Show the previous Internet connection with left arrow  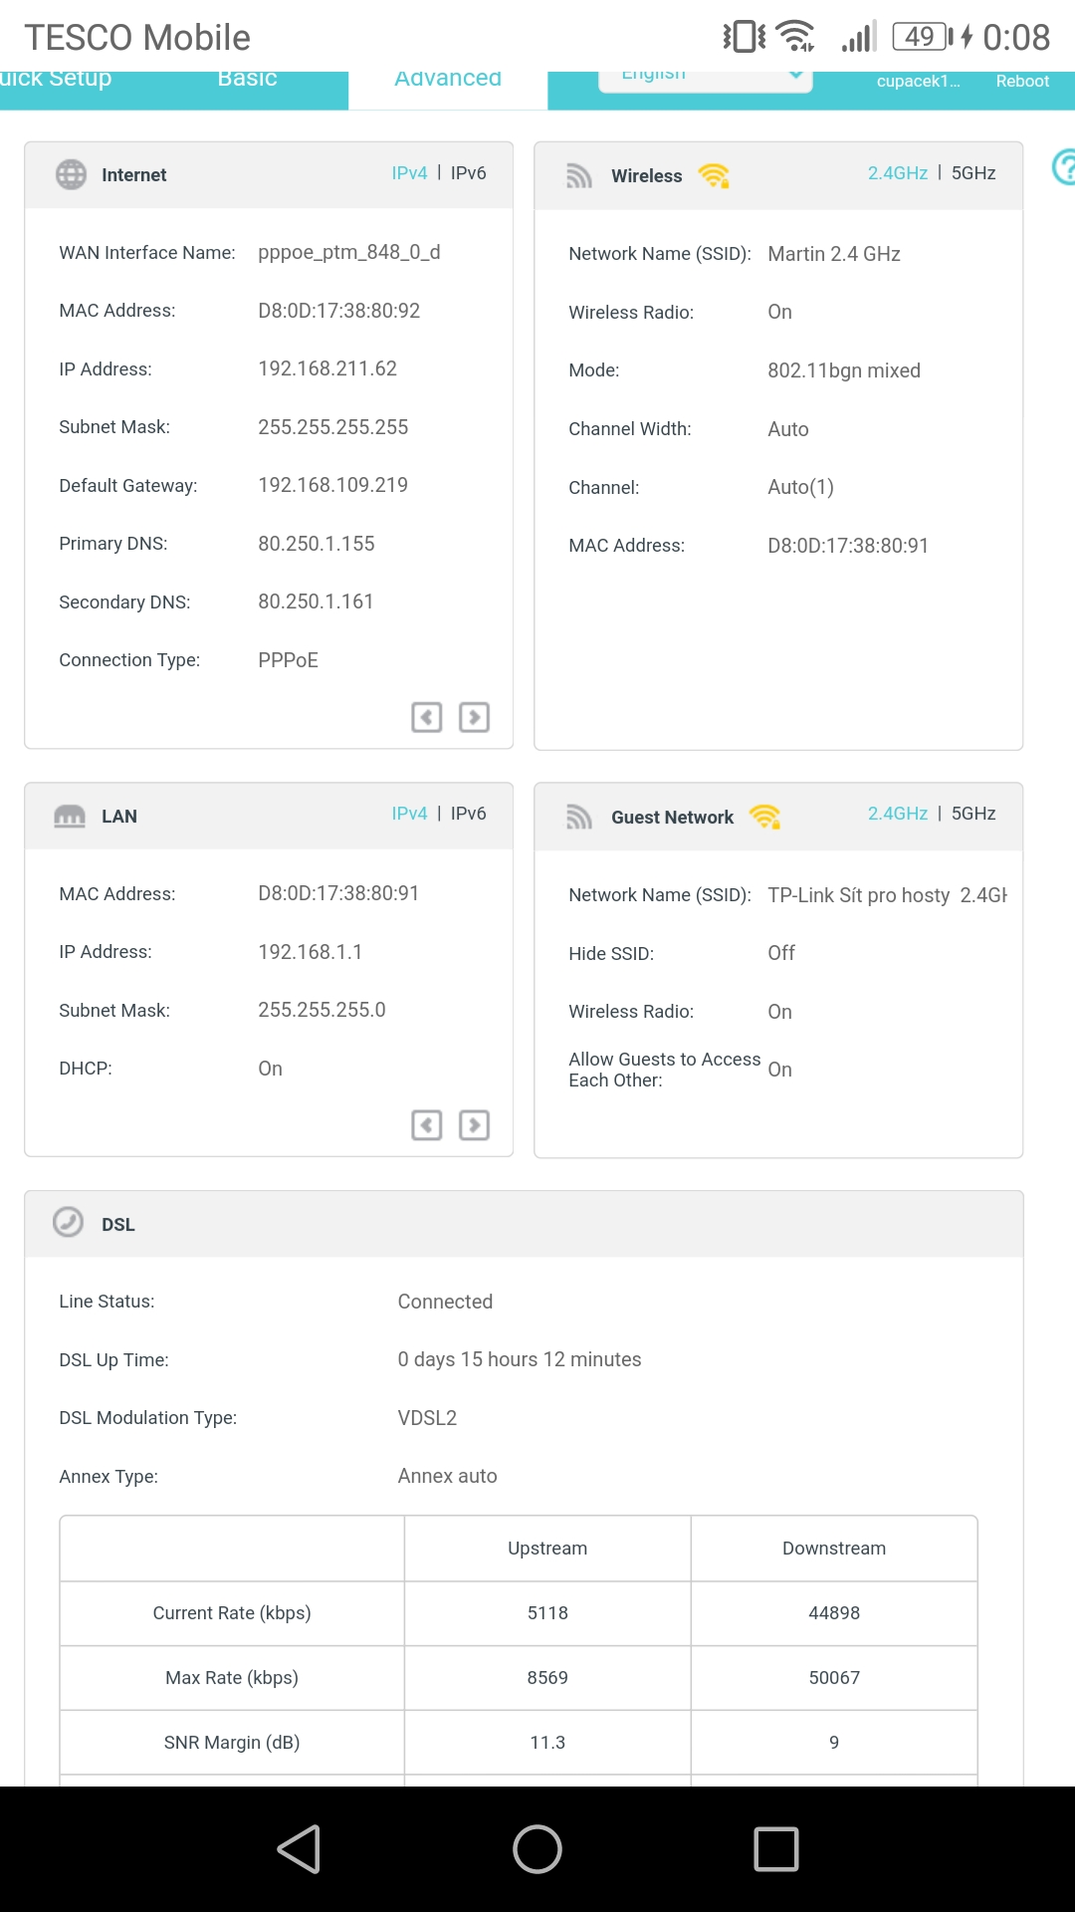pos(427,717)
